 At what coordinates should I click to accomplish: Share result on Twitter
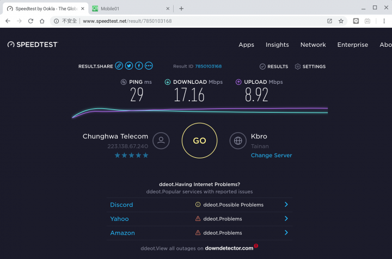point(129,66)
